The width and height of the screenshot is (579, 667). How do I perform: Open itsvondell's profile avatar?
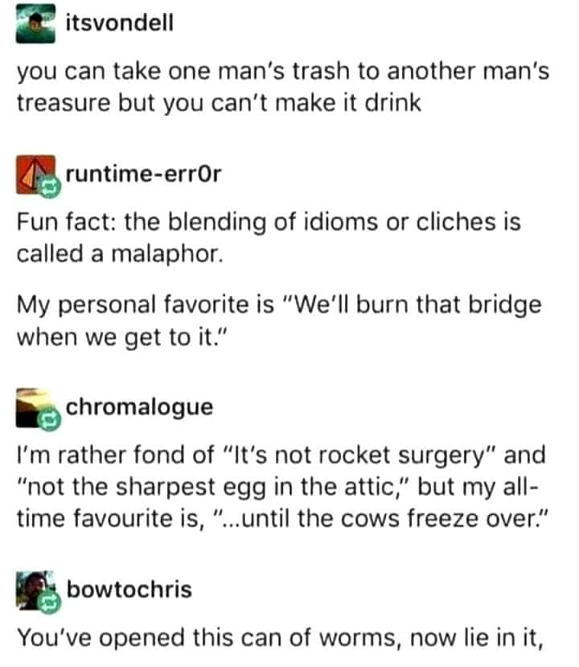[35, 23]
